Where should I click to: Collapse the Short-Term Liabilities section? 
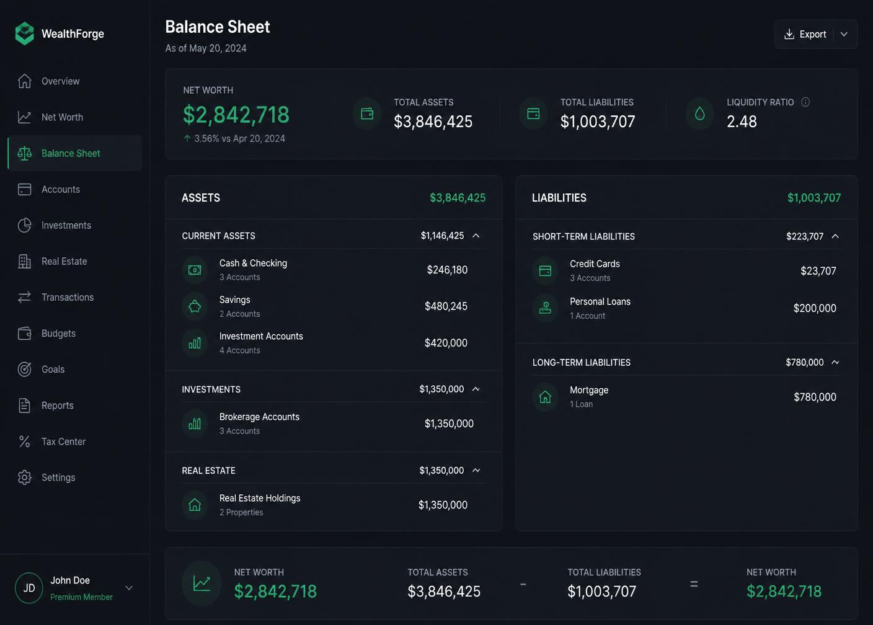point(835,236)
